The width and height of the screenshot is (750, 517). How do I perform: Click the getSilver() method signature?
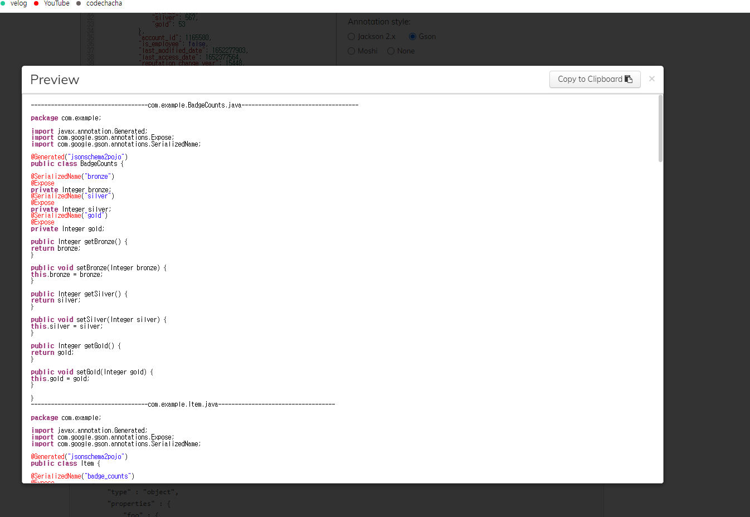(79, 294)
